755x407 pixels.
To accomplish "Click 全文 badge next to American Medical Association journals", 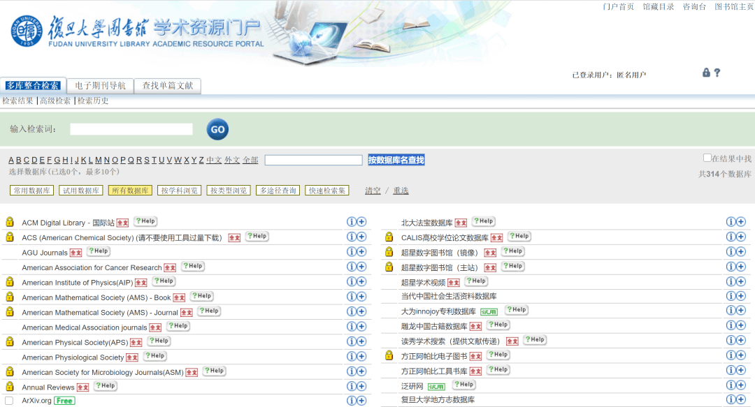I will 155,327.
